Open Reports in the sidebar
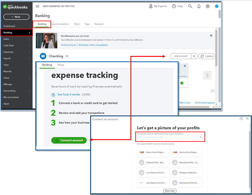 pyautogui.click(x=7, y=71)
